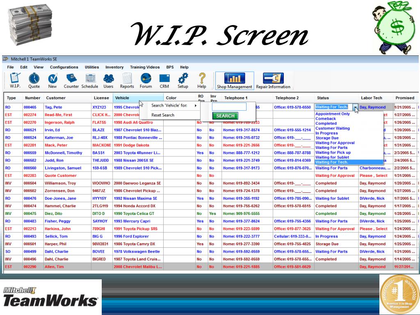
Task: Select 'Appointment Only' status option
Action: 332,114
